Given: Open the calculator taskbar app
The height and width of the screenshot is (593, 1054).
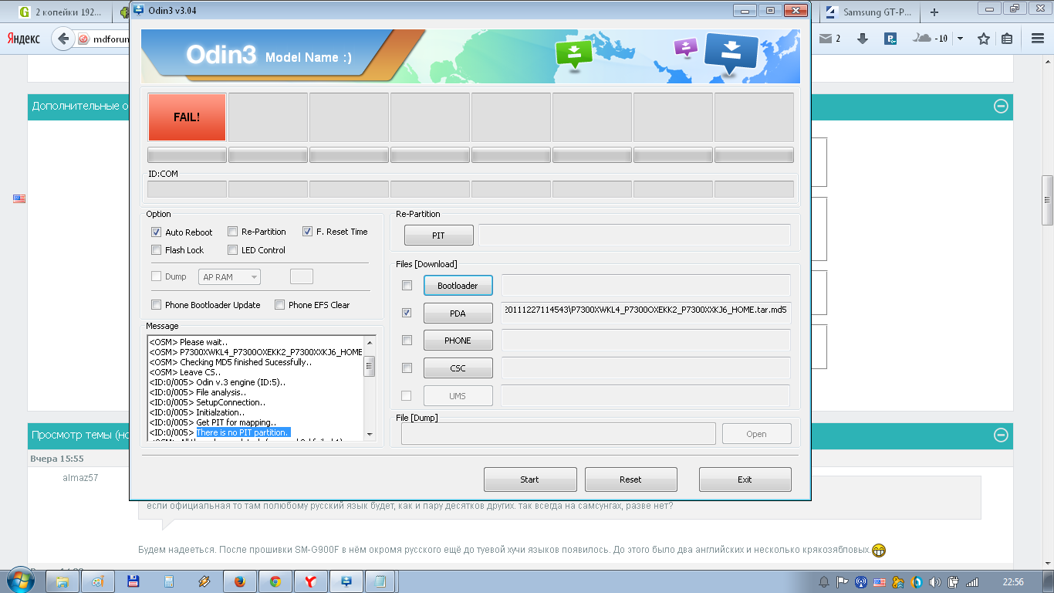Looking at the screenshot, I should tap(168, 581).
